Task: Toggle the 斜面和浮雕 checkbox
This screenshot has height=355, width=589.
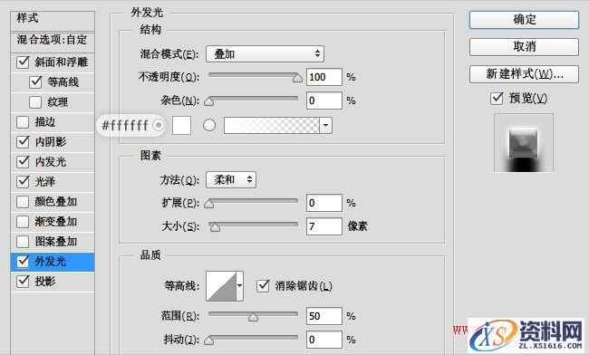Action: pos(23,62)
